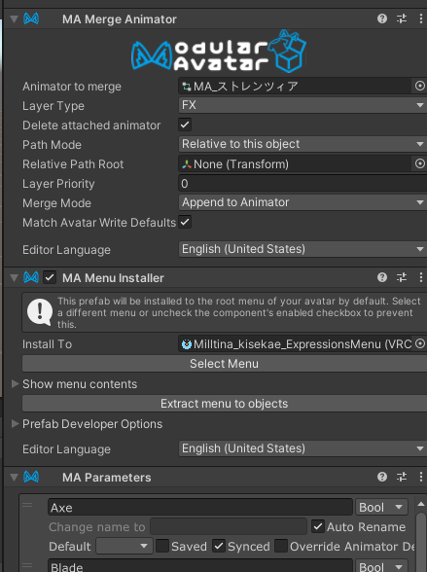427x572 pixels.
Task: Open help for MA Parameters component
Action: pyautogui.click(x=382, y=477)
